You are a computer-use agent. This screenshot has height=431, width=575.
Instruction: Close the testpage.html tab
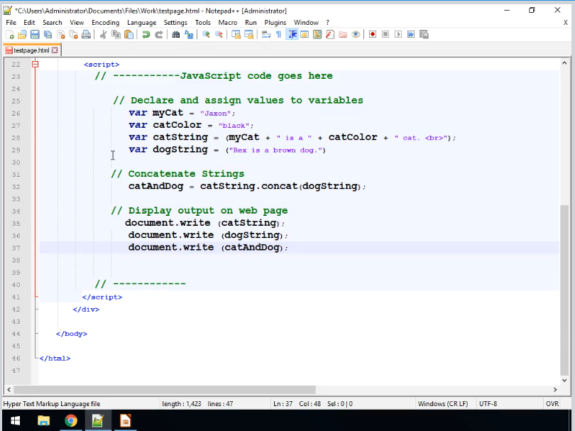click(x=55, y=50)
